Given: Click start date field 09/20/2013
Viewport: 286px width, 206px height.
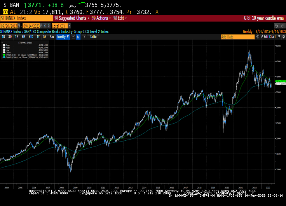Looking at the screenshot, I should click(9, 26).
